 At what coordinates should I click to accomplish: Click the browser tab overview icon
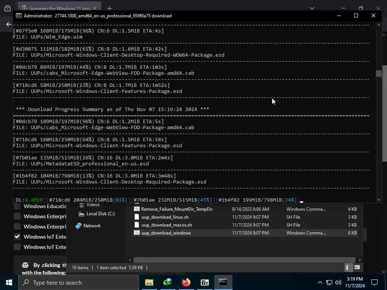point(8,8)
